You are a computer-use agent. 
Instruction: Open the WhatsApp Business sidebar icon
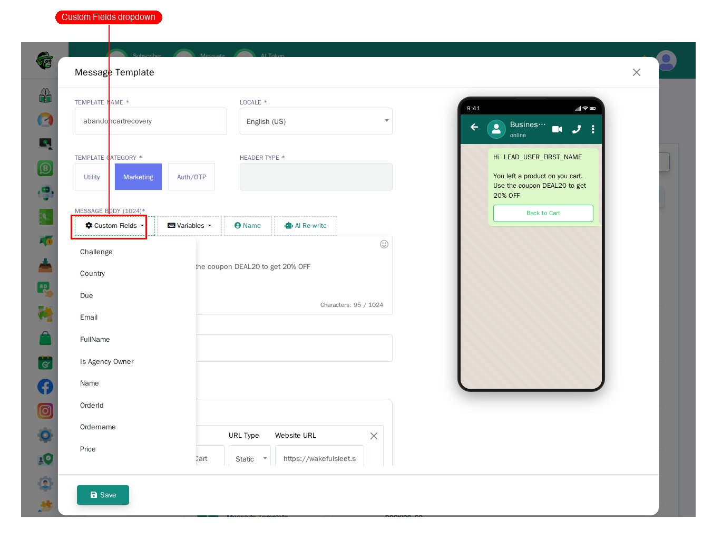[x=45, y=168]
